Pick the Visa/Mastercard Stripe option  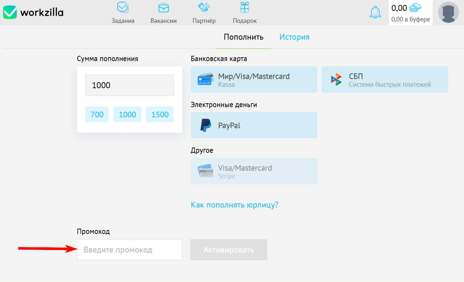(254, 171)
